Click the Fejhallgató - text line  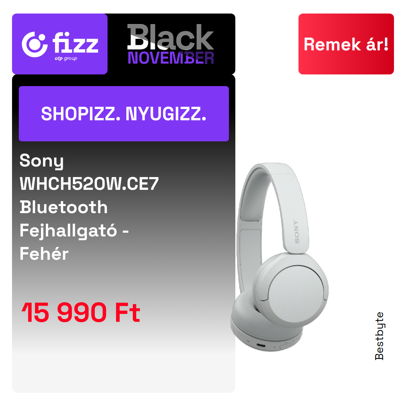(74, 230)
